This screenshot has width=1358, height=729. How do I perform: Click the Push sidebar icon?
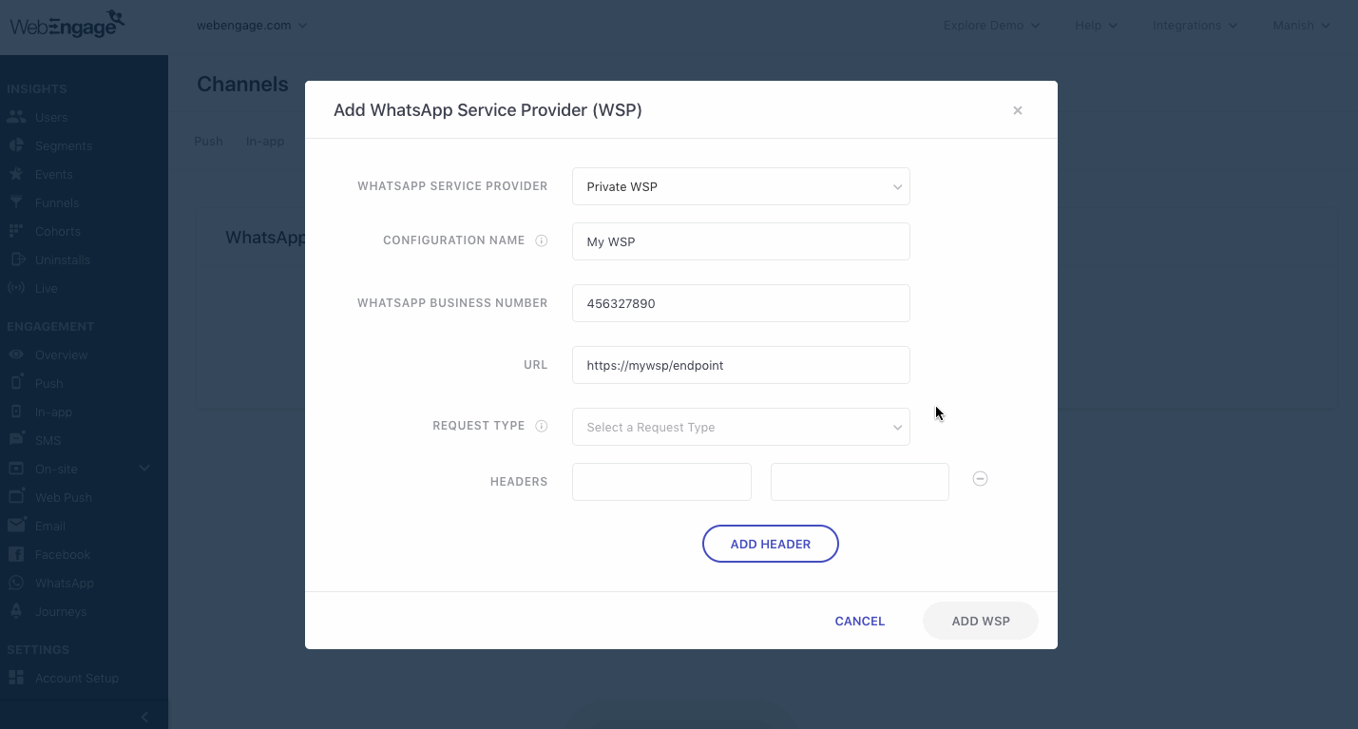click(x=16, y=382)
